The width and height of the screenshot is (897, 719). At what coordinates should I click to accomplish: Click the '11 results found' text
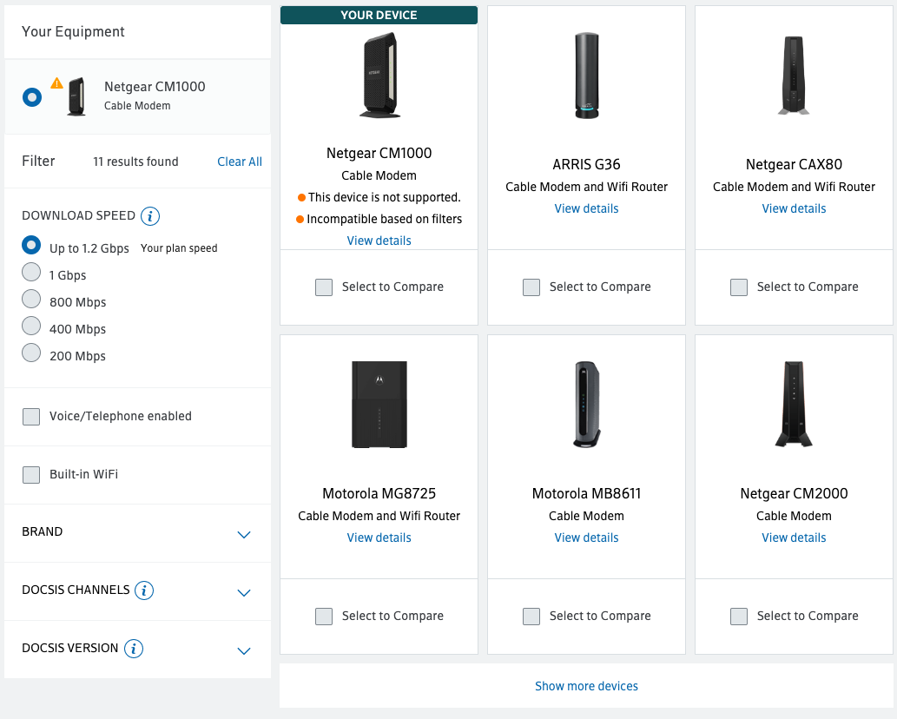click(135, 162)
